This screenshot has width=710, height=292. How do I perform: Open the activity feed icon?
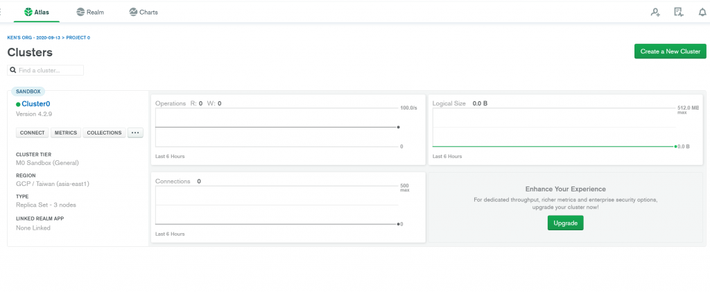click(678, 12)
